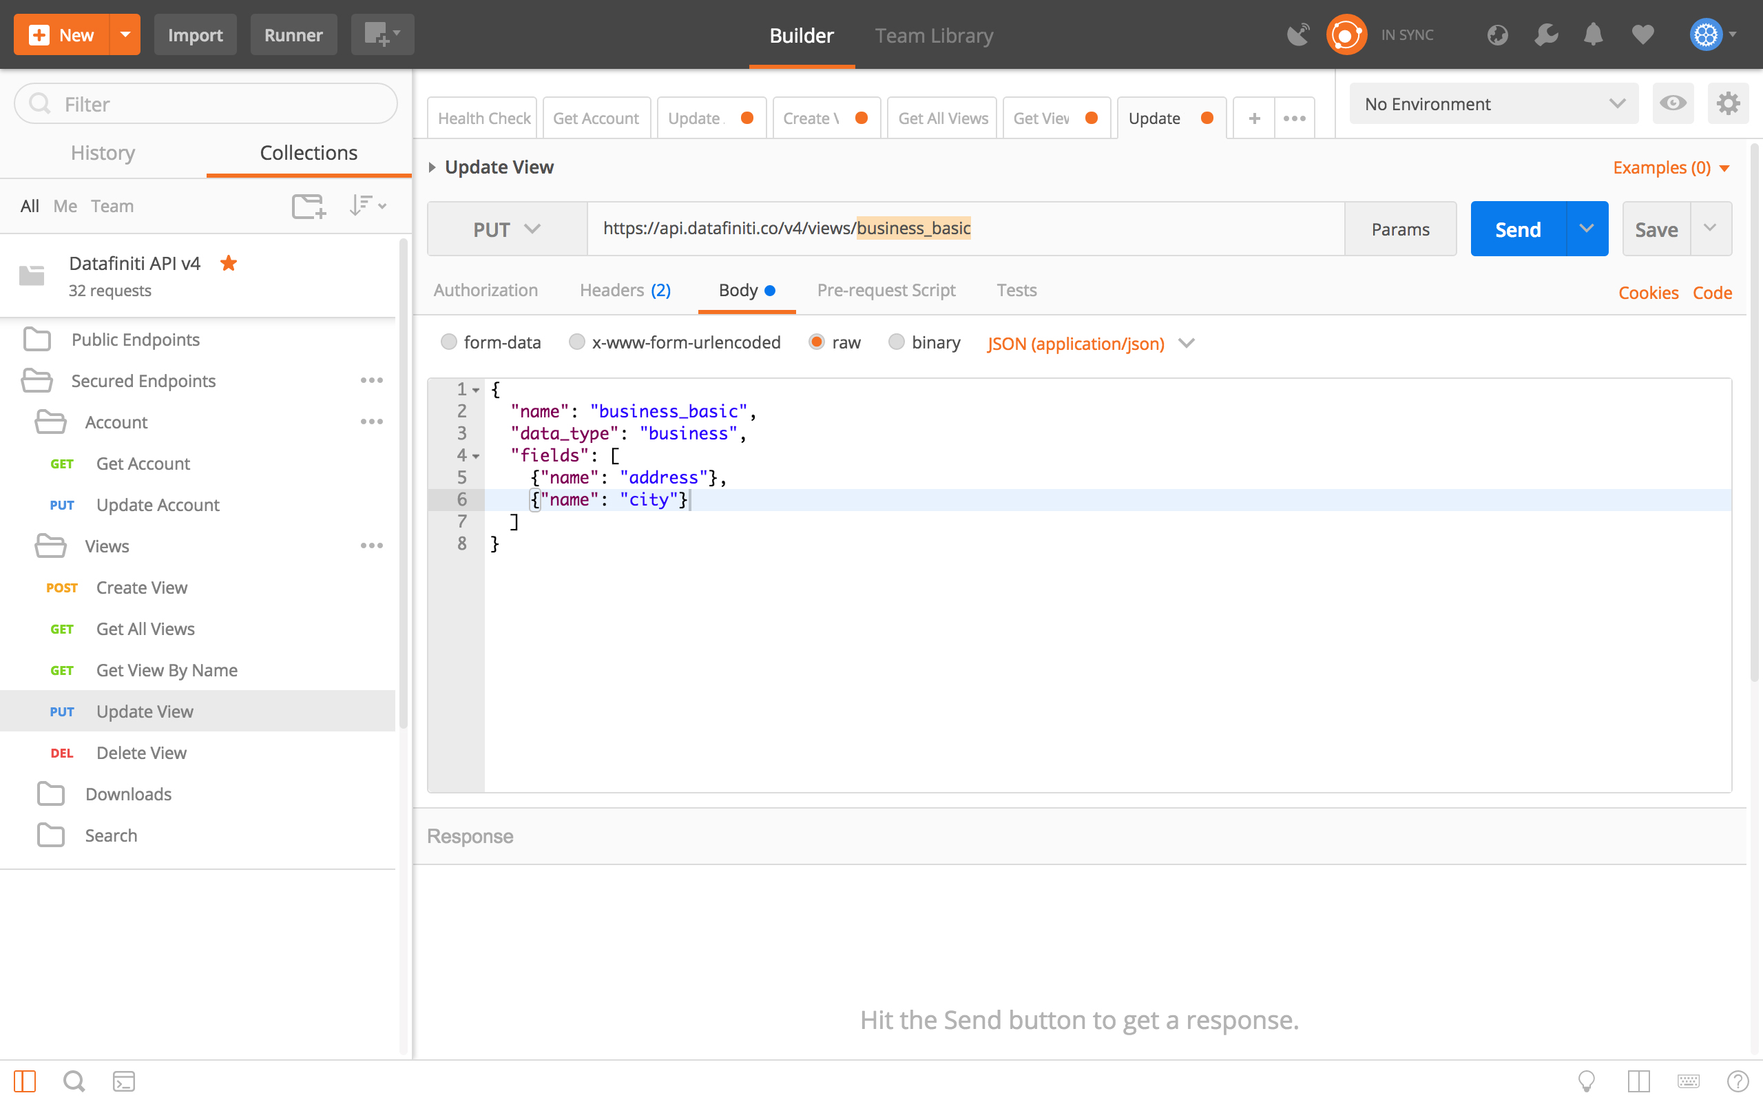Open the sort collections icon
The image size is (1763, 1102).
tap(366, 206)
